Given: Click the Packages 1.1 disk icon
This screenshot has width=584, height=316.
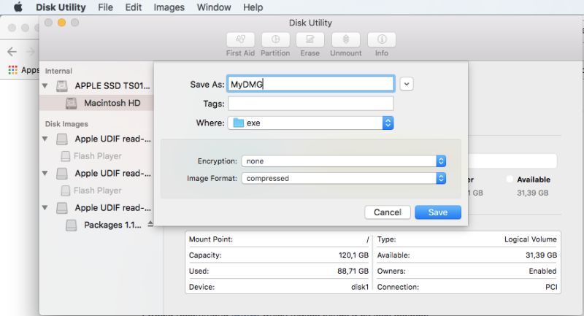Looking at the screenshot, I should (x=71, y=226).
